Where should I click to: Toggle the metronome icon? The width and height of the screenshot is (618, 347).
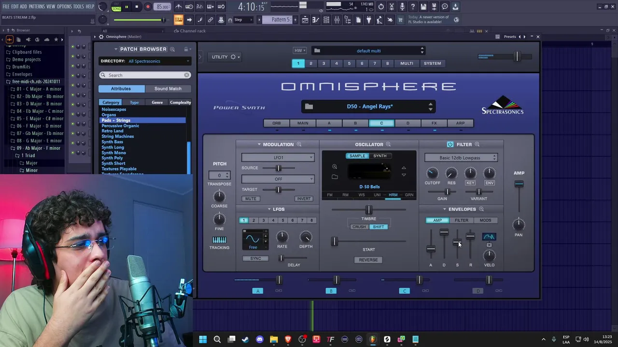point(179,7)
